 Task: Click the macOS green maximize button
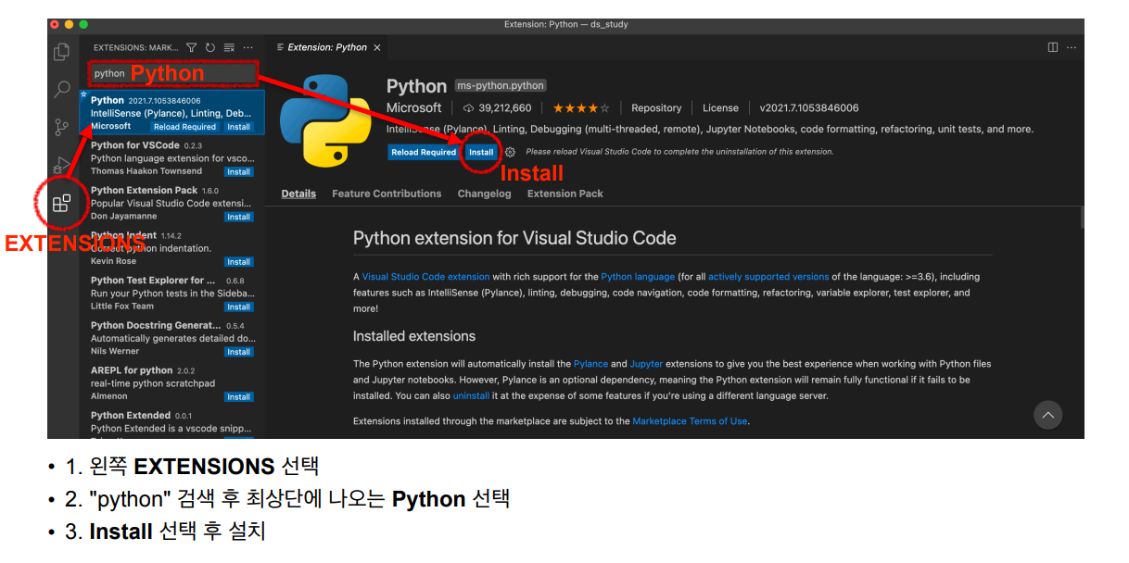coord(83,24)
